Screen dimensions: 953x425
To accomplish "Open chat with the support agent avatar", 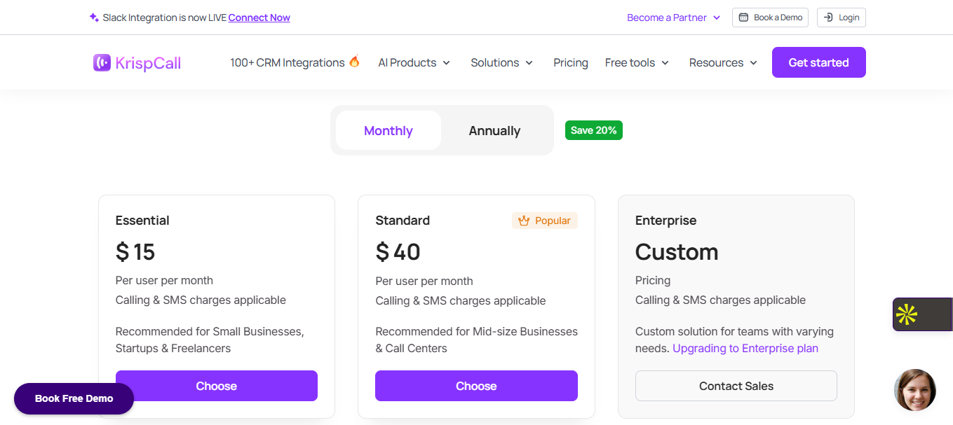I will click(915, 390).
